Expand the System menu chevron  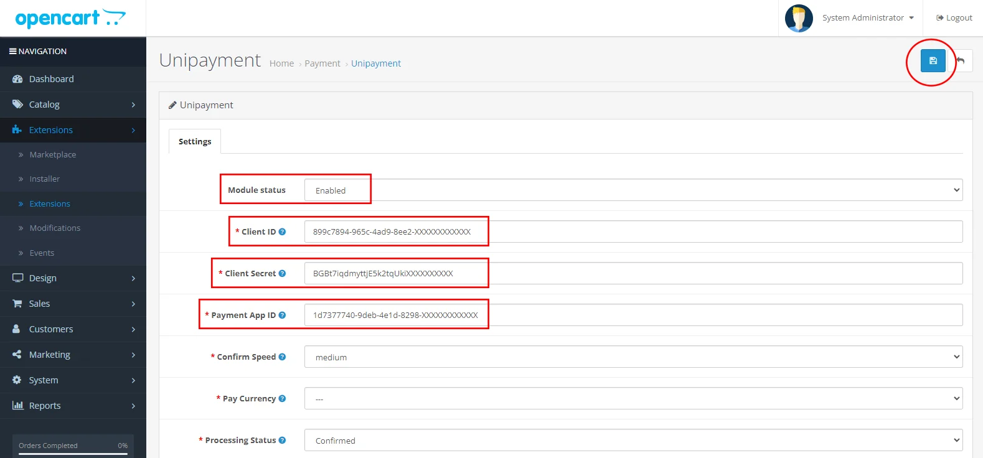(x=133, y=380)
